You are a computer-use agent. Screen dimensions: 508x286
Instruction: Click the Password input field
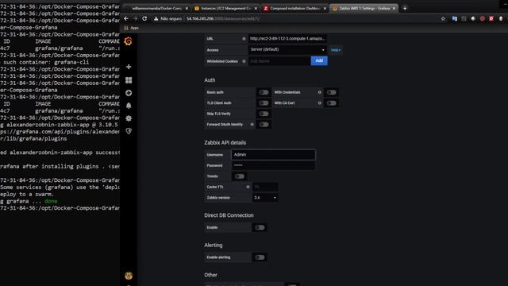point(273,165)
